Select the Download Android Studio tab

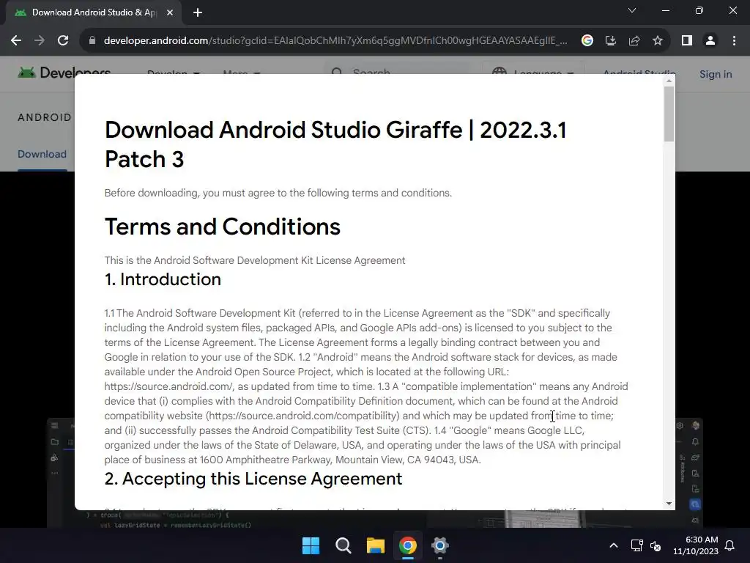[x=93, y=12]
